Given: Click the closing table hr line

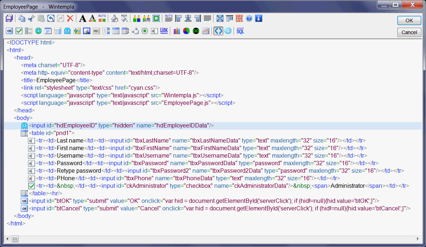Looking at the screenshot, I should pos(46,194).
